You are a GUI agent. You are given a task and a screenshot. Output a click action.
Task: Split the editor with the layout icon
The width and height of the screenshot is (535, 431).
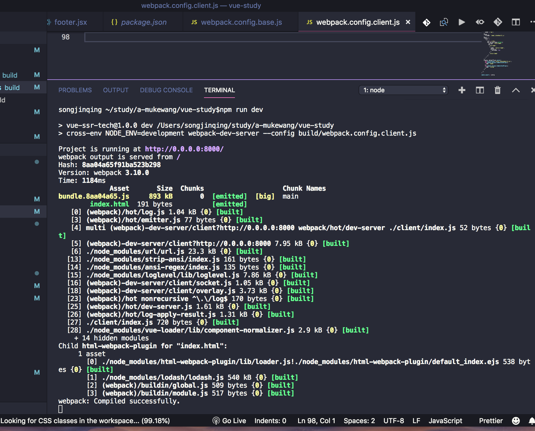(516, 22)
